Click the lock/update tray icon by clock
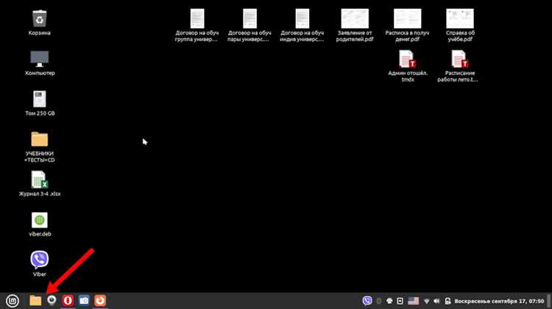 click(x=447, y=301)
